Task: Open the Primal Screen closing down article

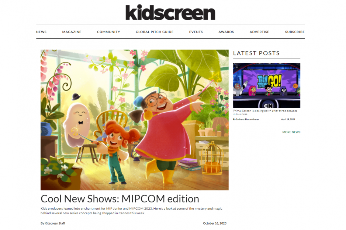Action: pos(265,113)
